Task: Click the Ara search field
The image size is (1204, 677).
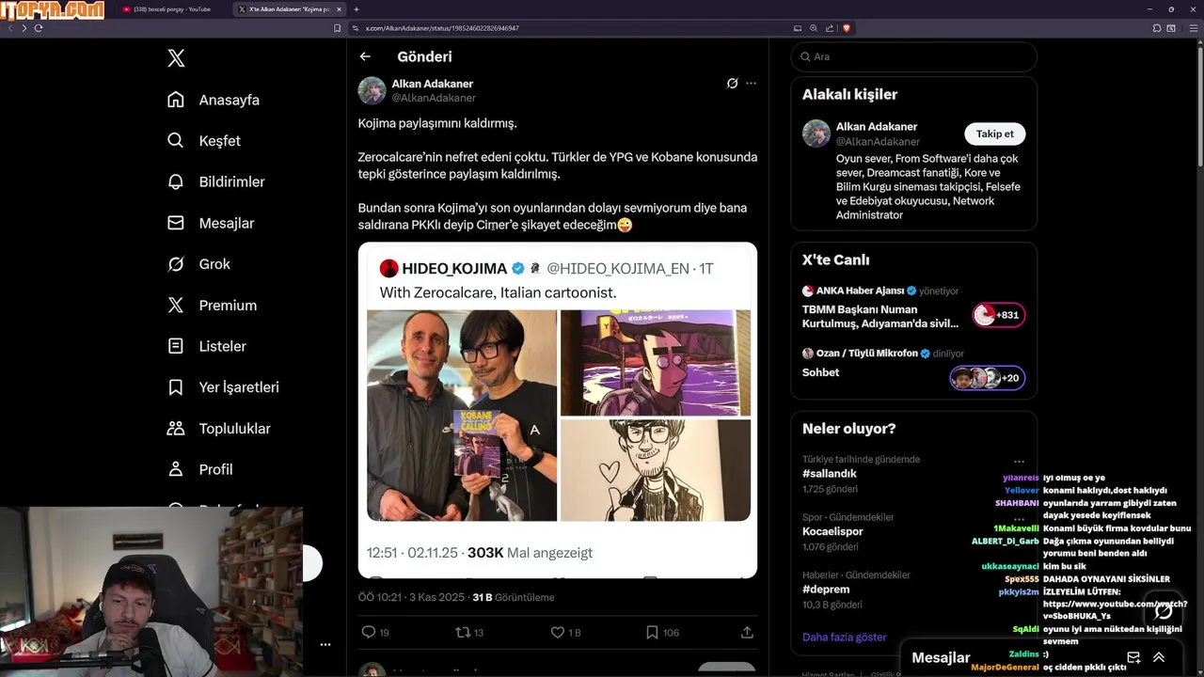Action: (x=913, y=56)
